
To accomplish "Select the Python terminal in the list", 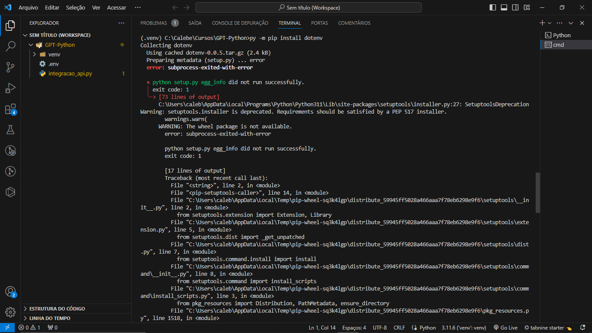I will [x=566, y=35].
